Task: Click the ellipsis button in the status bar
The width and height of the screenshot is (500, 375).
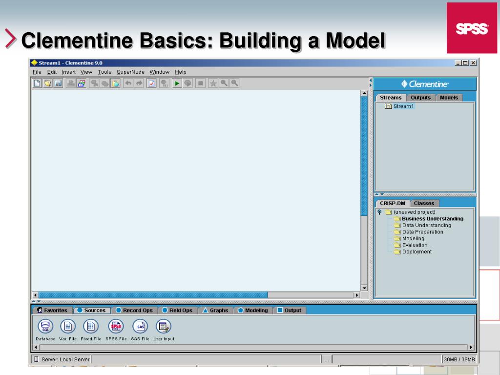Action: [327, 359]
